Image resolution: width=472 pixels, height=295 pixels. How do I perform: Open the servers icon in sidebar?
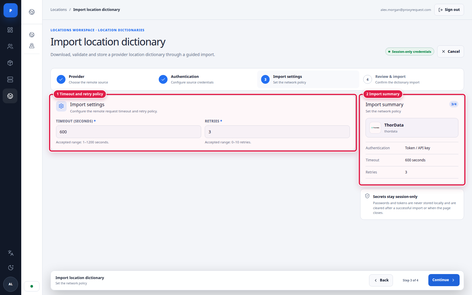click(x=10, y=79)
